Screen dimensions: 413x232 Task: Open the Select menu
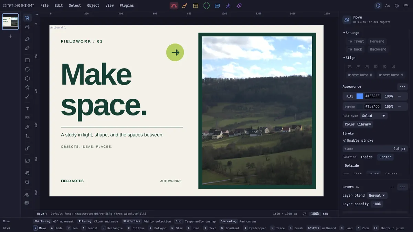click(x=75, y=5)
